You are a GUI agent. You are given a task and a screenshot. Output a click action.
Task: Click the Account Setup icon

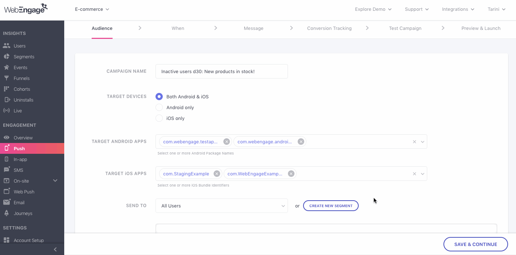tap(6, 240)
